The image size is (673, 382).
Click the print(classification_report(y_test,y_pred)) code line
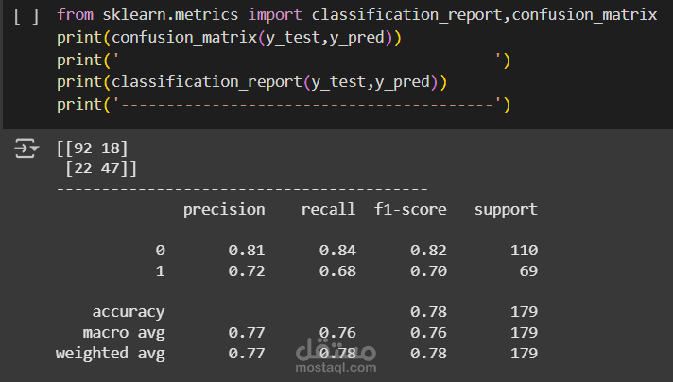(x=252, y=82)
